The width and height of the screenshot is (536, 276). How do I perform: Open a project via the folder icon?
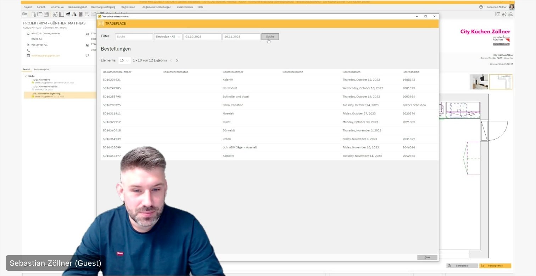tap(40, 14)
